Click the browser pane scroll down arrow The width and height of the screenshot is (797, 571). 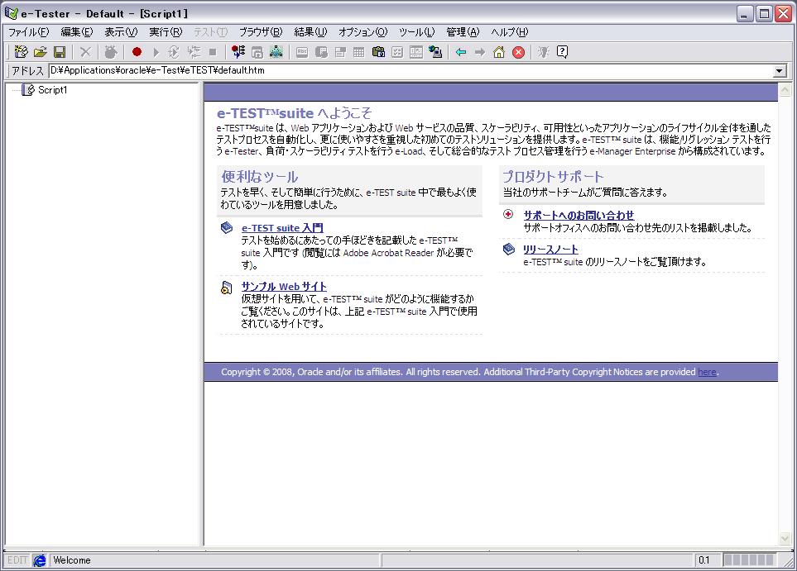pyautogui.click(x=785, y=539)
